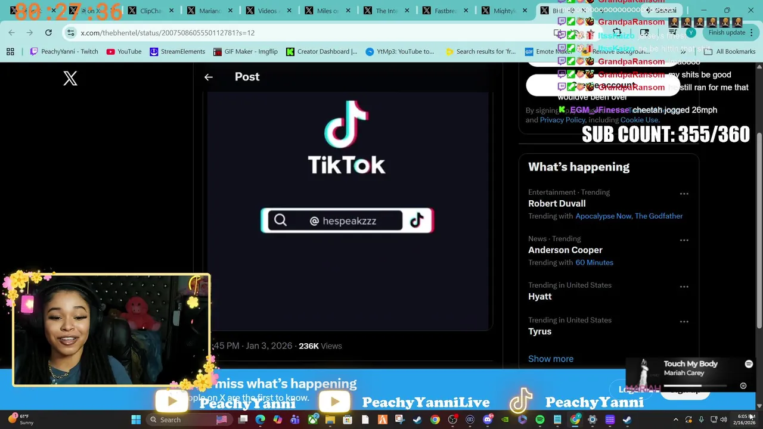The height and width of the screenshot is (429, 763).
Task: Open the browser apps grid shortcut
Action: [x=10, y=52]
